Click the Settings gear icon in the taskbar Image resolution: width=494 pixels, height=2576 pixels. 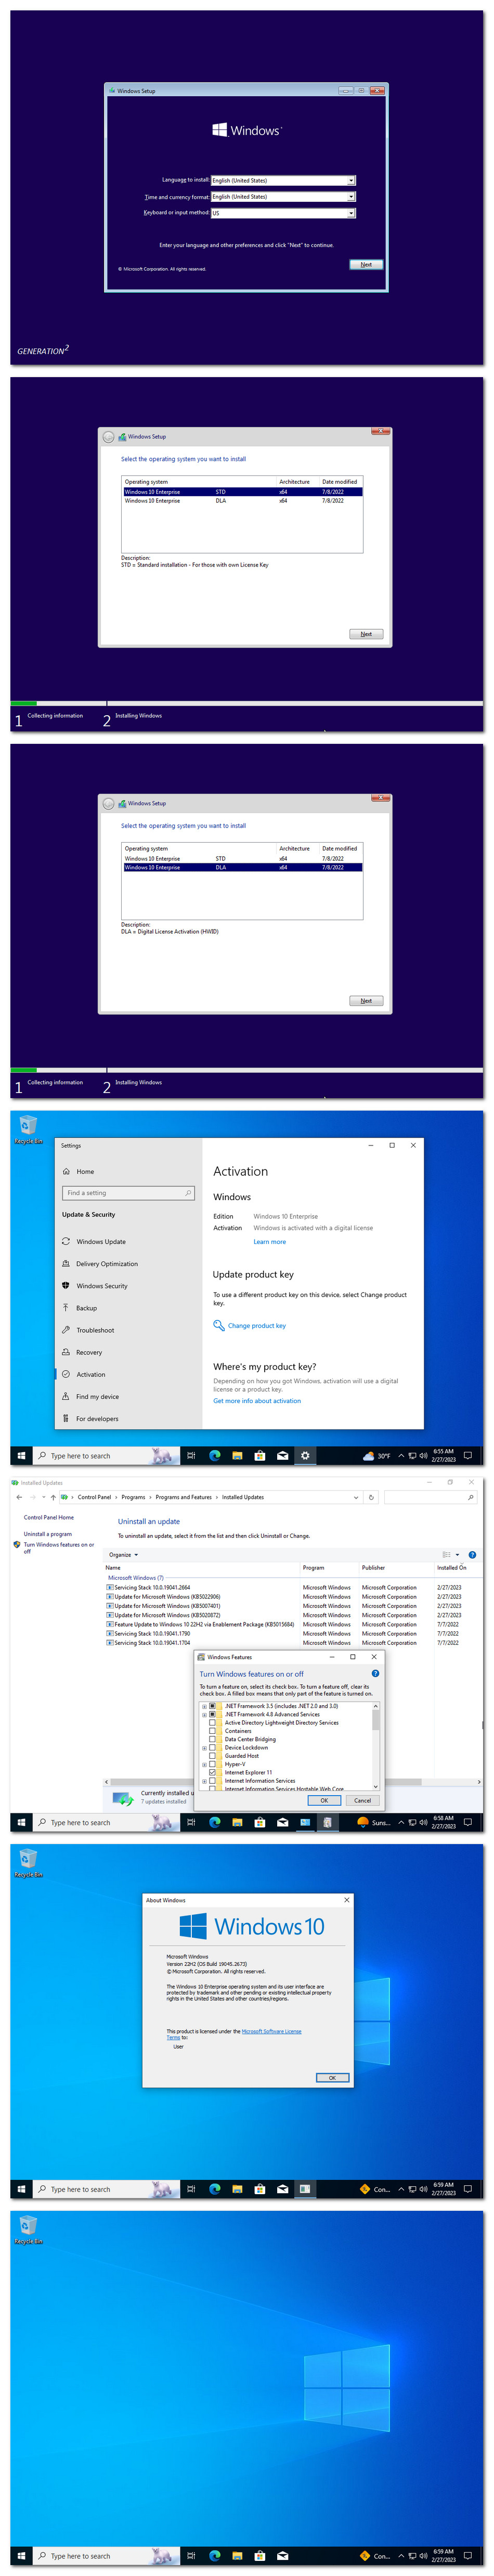point(305,1456)
